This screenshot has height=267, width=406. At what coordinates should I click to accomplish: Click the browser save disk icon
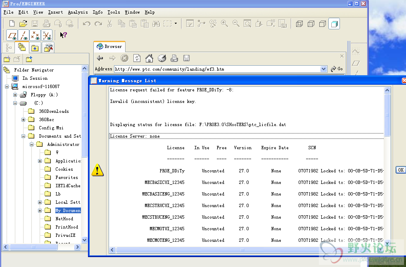coord(186,58)
